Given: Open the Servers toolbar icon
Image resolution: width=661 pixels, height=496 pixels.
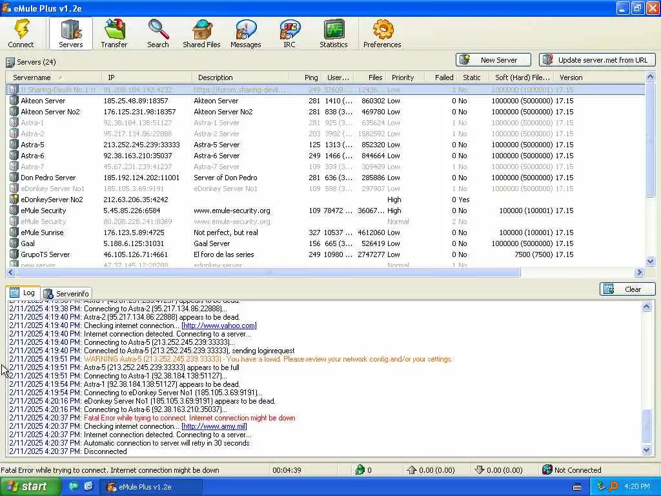Looking at the screenshot, I should 70,30.
